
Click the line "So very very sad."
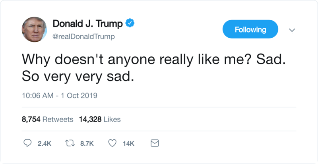coord(78,77)
